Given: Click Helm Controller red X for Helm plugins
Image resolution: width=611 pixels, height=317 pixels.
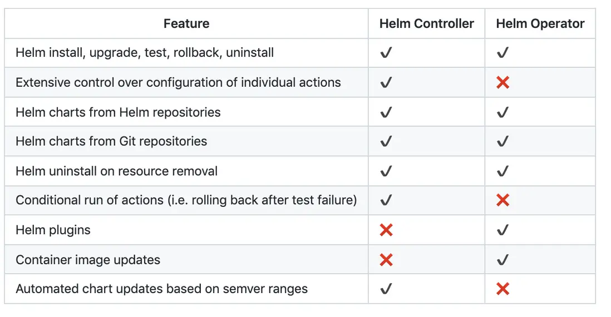Looking at the screenshot, I should (386, 230).
